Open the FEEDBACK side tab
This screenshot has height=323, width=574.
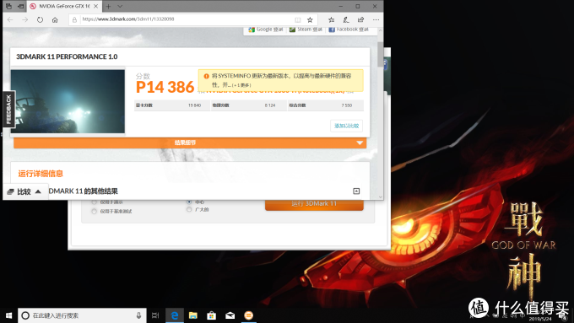8,109
